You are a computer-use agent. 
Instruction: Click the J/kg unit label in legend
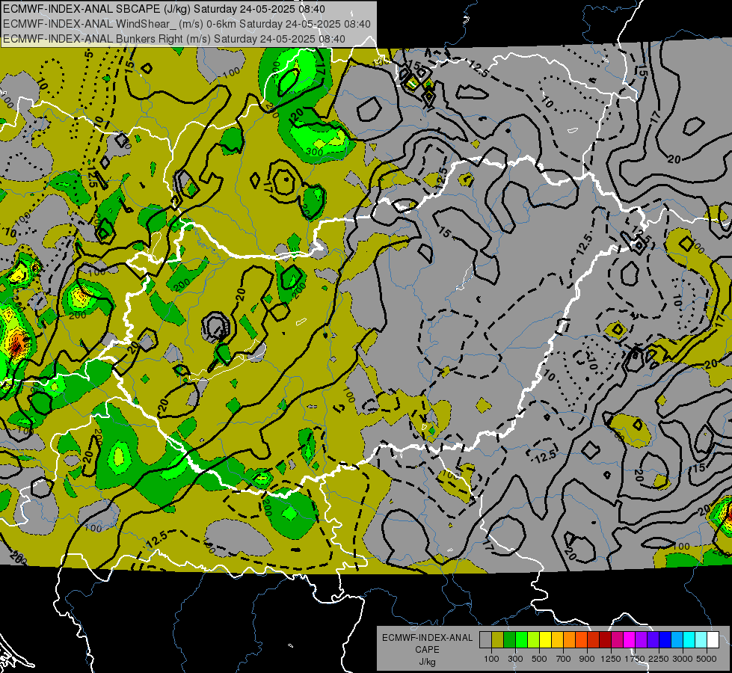pyautogui.click(x=427, y=662)
